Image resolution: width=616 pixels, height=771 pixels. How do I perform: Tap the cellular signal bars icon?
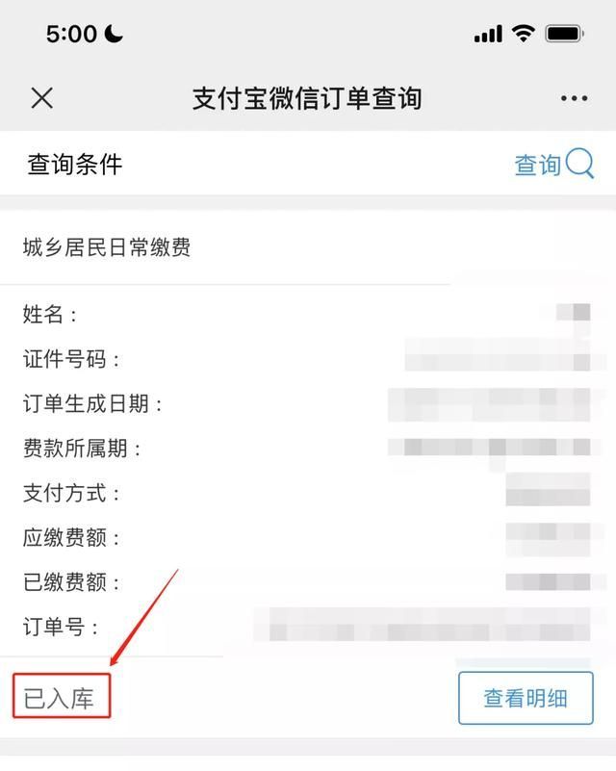tap(488, 34)
